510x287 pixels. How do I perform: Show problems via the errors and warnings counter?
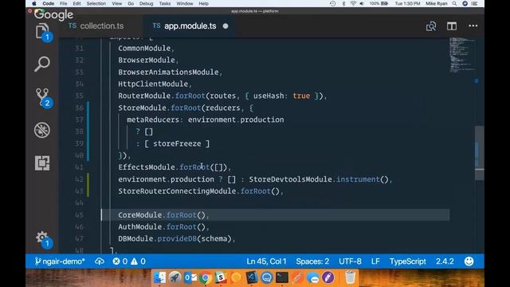click(x=129, y=261)
